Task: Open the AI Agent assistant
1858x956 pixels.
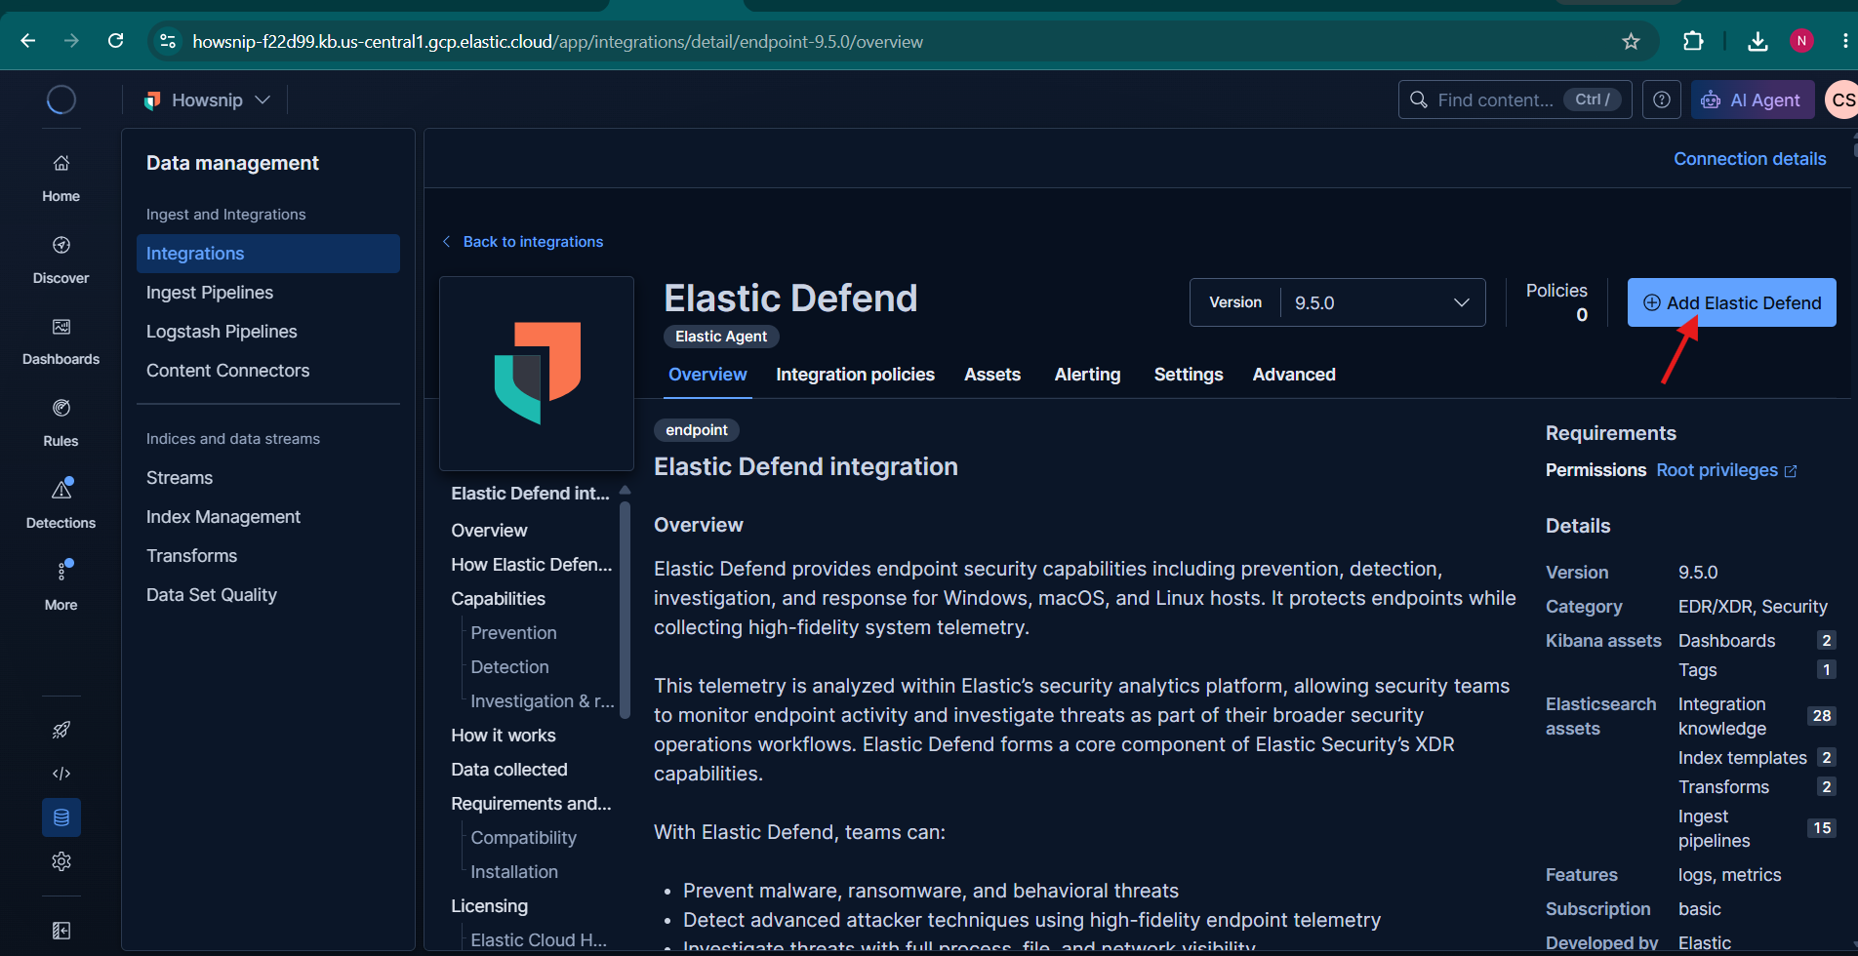Action: [x=1752, y=100]
